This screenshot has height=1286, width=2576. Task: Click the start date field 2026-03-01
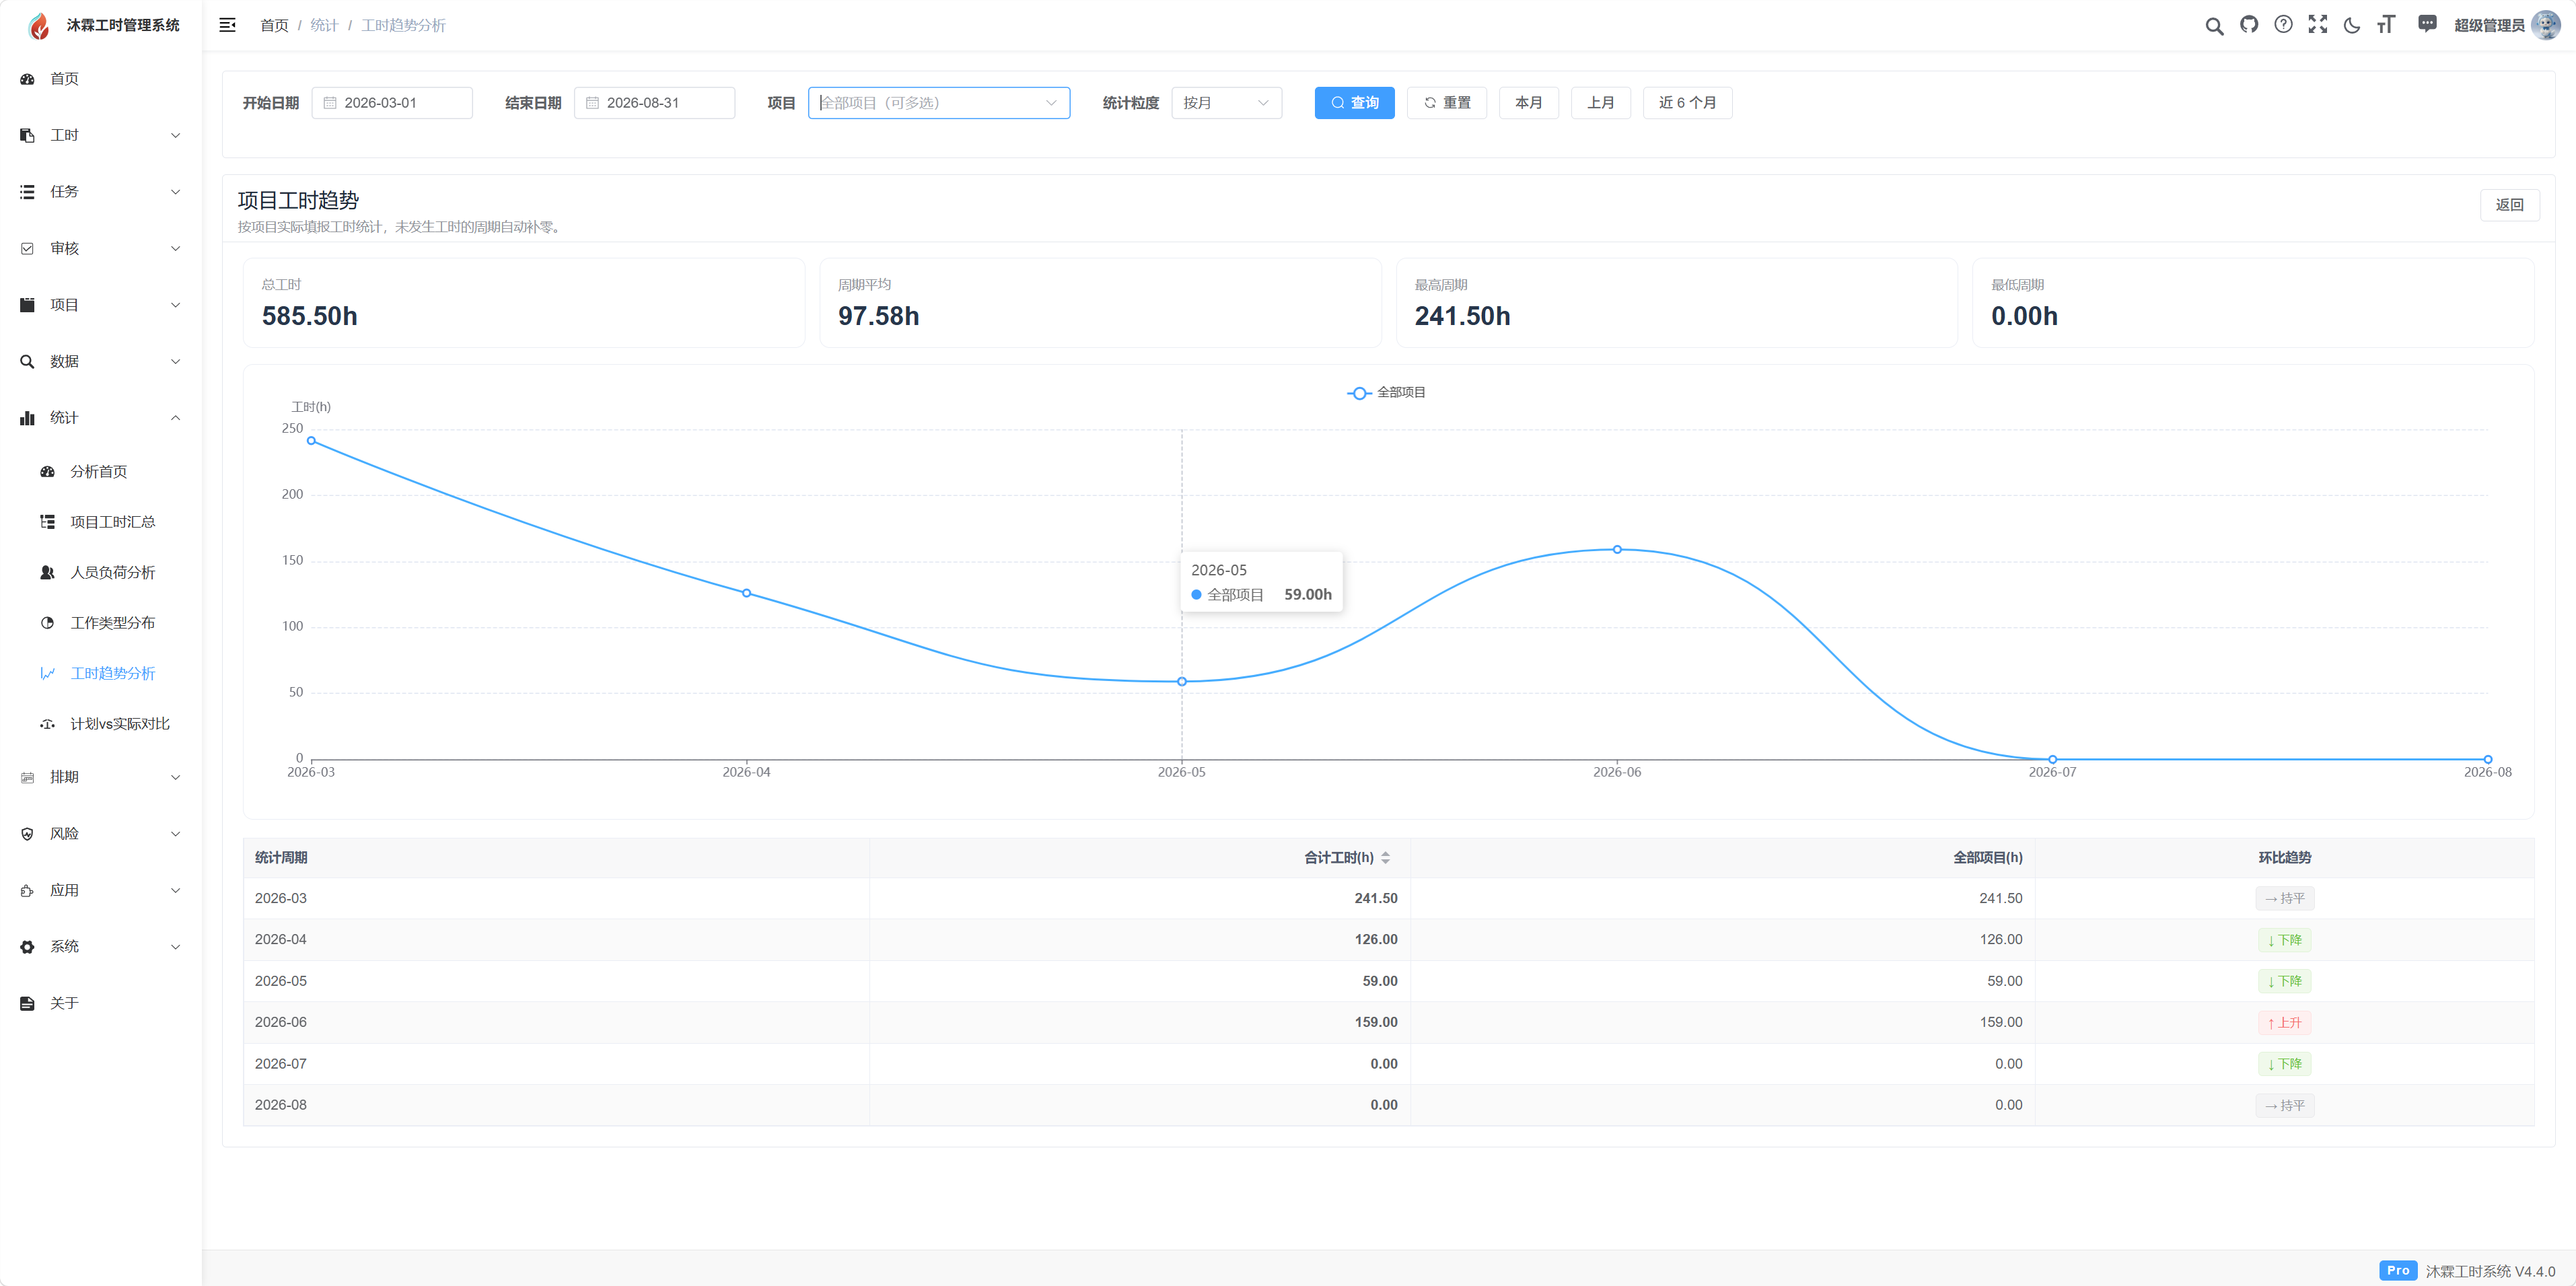click(x=392, y=103)
